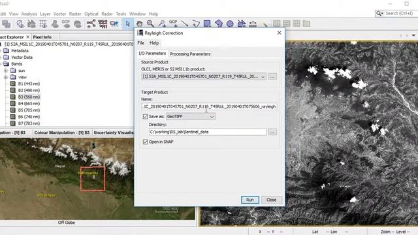Select band B5 (705 nm)
Image resolution: width=418 pixels, height=235 pixels.
(x=29, y=110)
